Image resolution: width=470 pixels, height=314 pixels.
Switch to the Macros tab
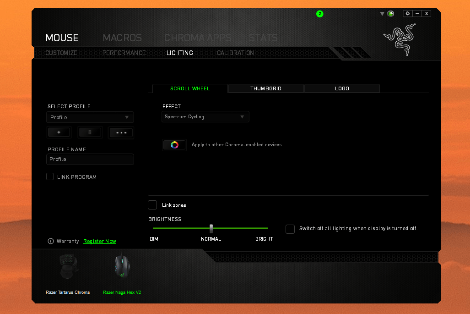point(122,38)
